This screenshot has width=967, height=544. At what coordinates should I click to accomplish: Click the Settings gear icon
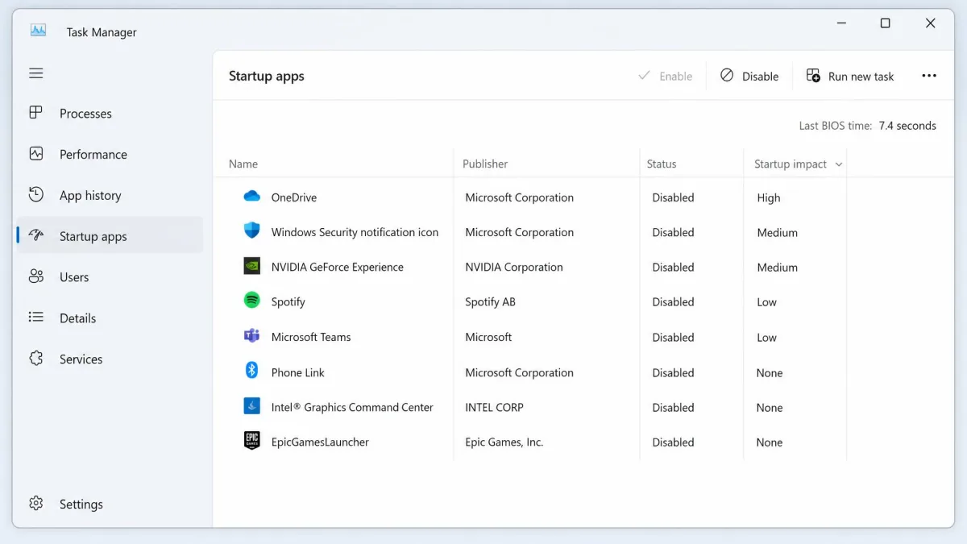36,504
